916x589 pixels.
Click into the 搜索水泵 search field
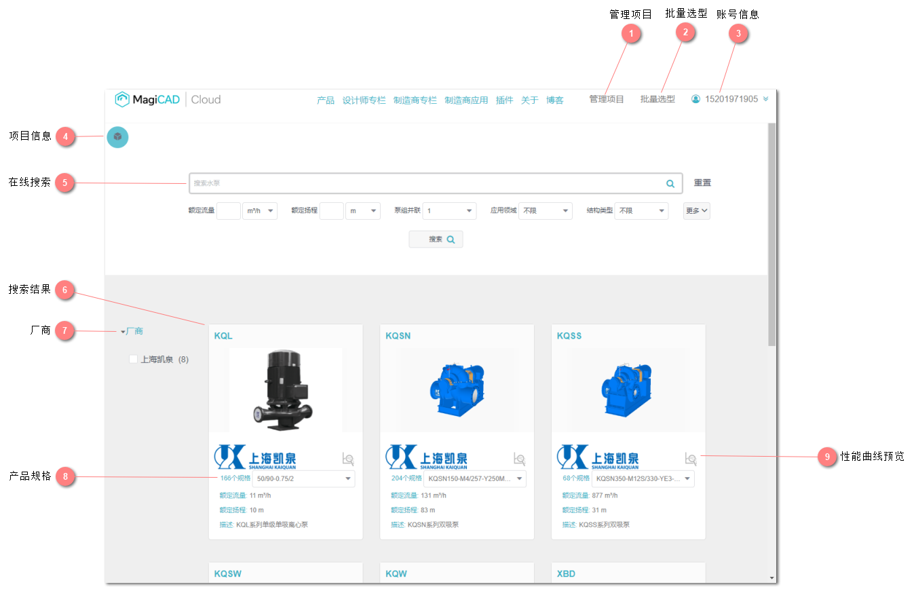tap(436, 183)
